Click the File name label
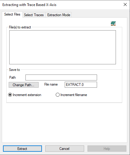 (51, 84)
